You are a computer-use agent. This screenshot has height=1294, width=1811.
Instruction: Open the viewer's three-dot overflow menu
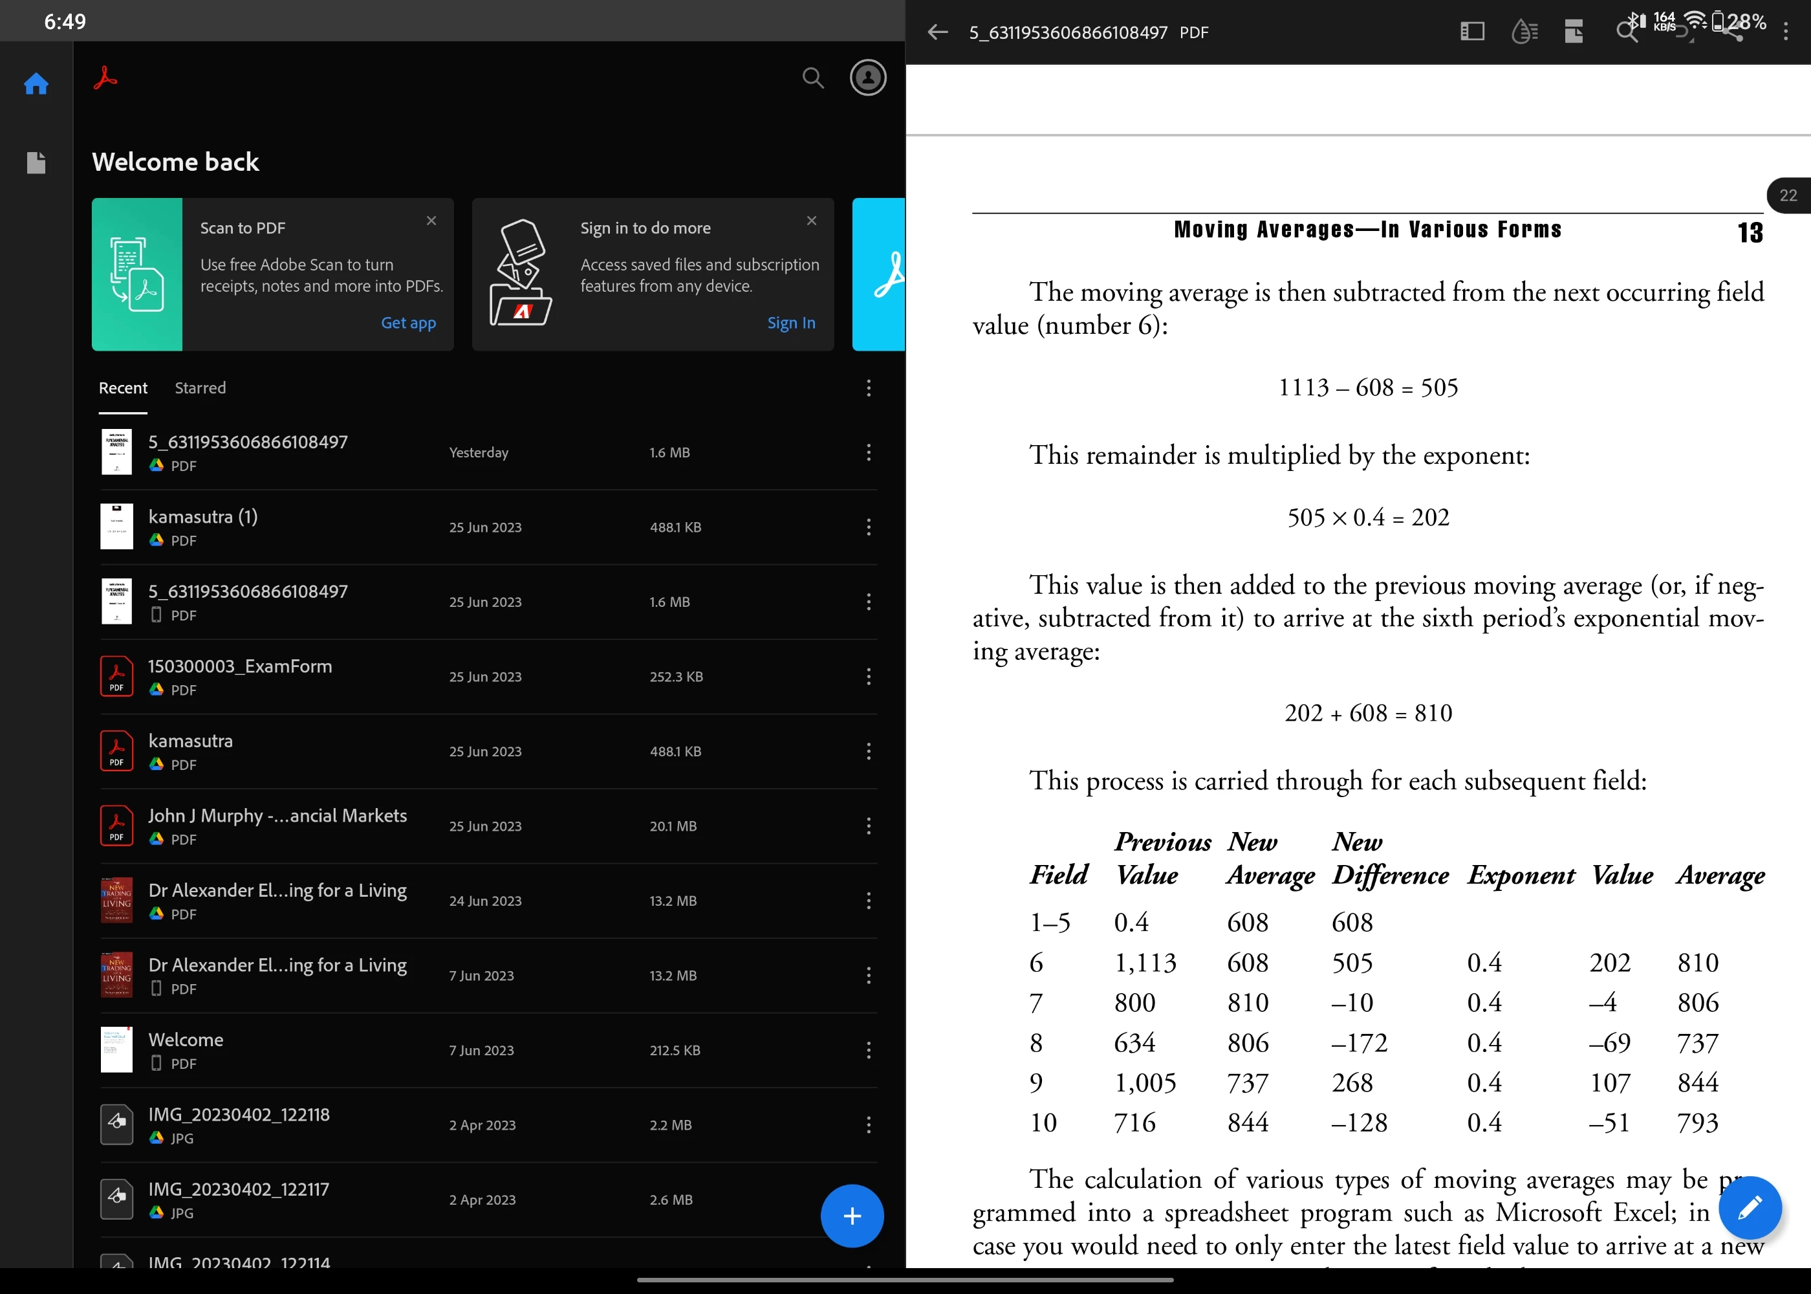pos(1786,32)
